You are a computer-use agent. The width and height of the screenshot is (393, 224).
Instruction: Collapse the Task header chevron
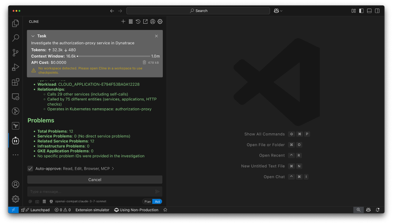point(33,36)
